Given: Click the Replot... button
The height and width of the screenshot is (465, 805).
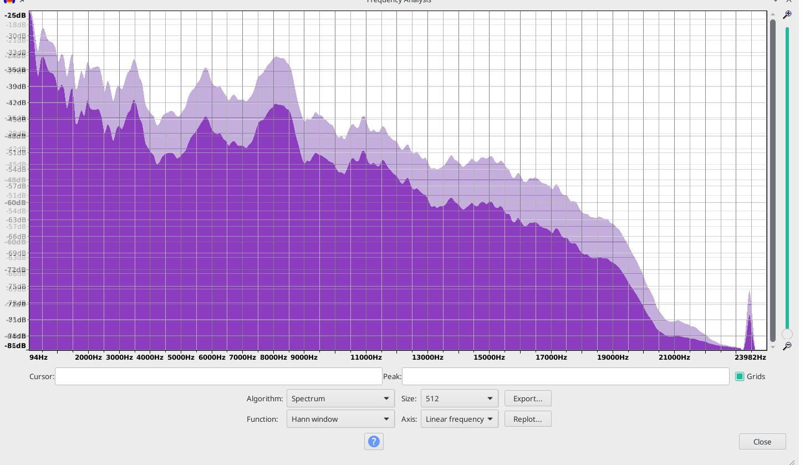Looking at the screenshot, I should pos(528,419).
